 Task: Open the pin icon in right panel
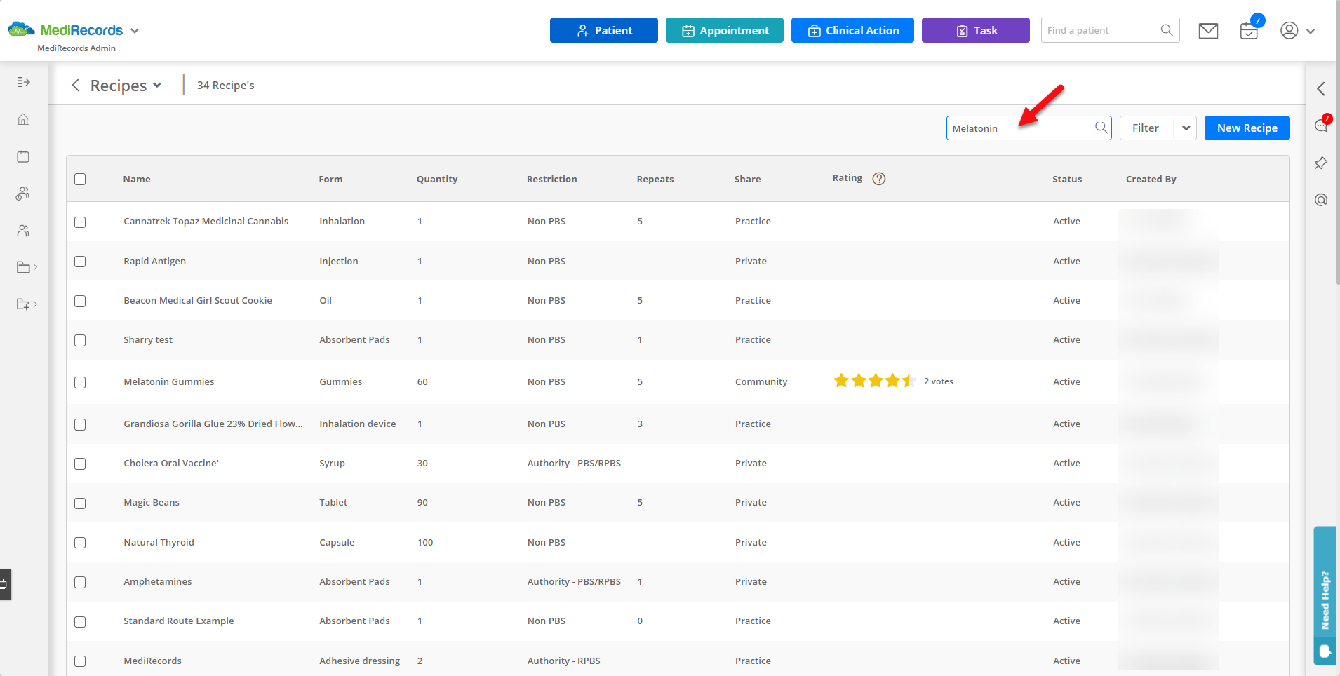pyautogui.click(x=1321, y=163)
